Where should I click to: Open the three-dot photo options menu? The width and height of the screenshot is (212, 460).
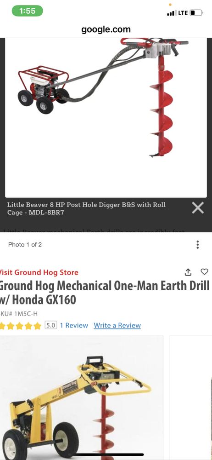(198, 244)
